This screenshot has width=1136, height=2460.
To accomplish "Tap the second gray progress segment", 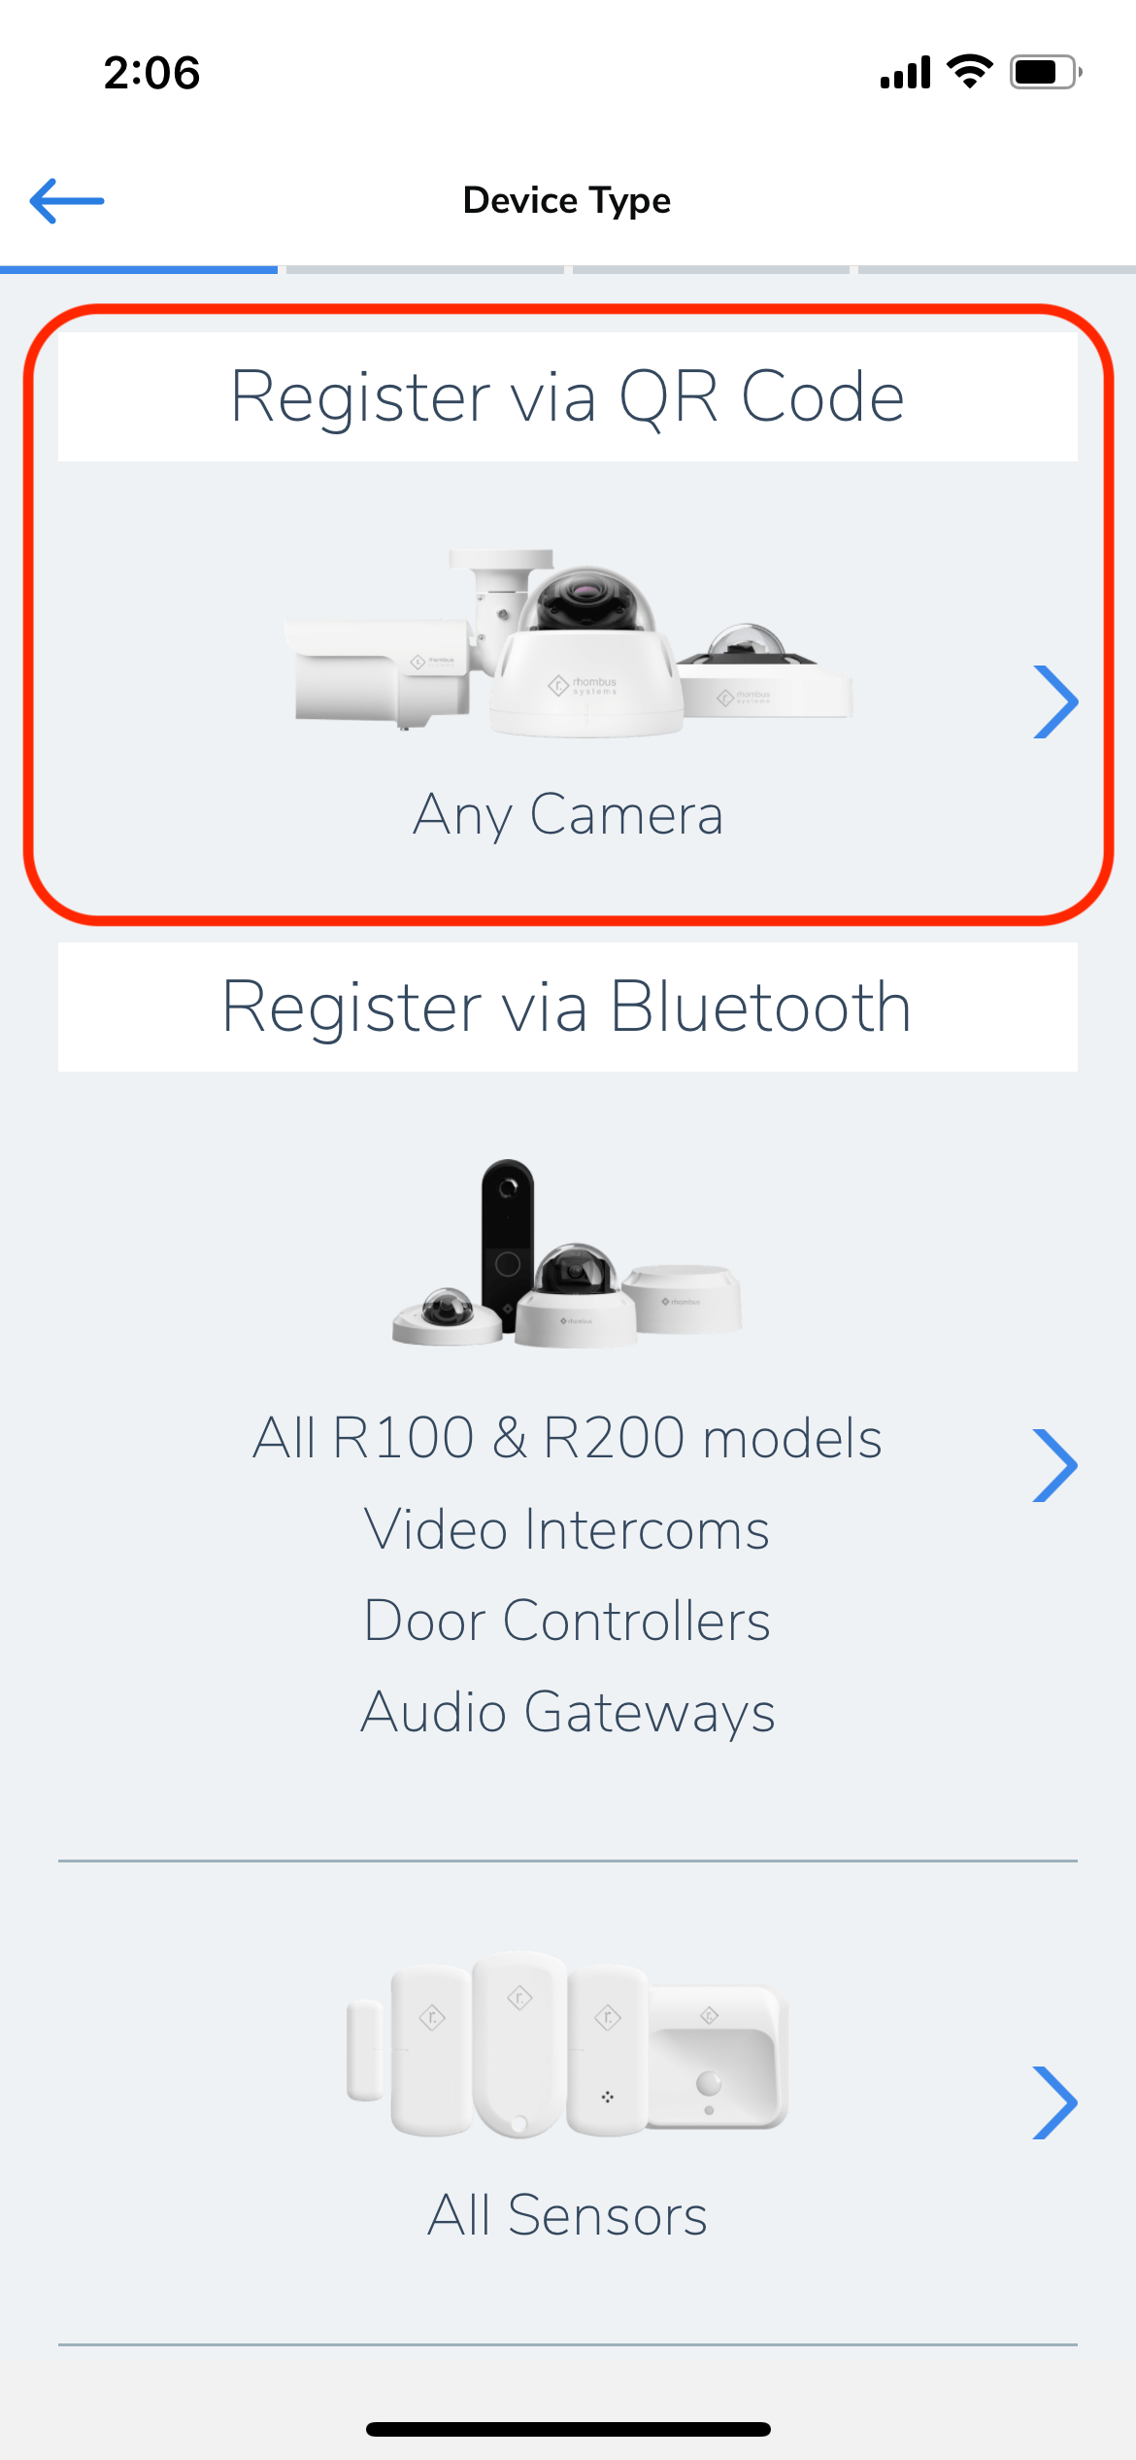I will coord(425,269).
